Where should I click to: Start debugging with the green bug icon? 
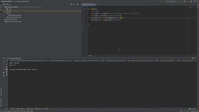(183, 1)
